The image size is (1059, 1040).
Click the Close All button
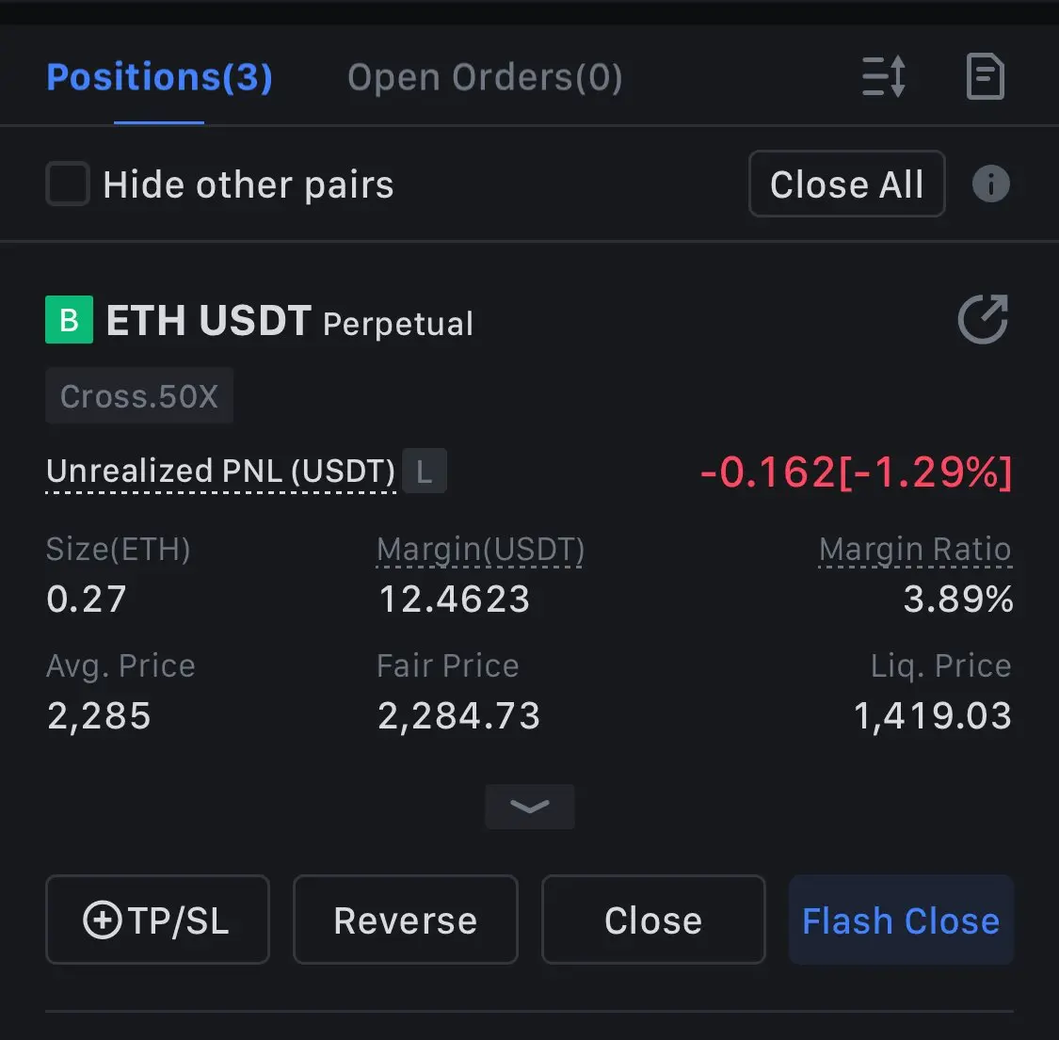(x=847, y=184)
